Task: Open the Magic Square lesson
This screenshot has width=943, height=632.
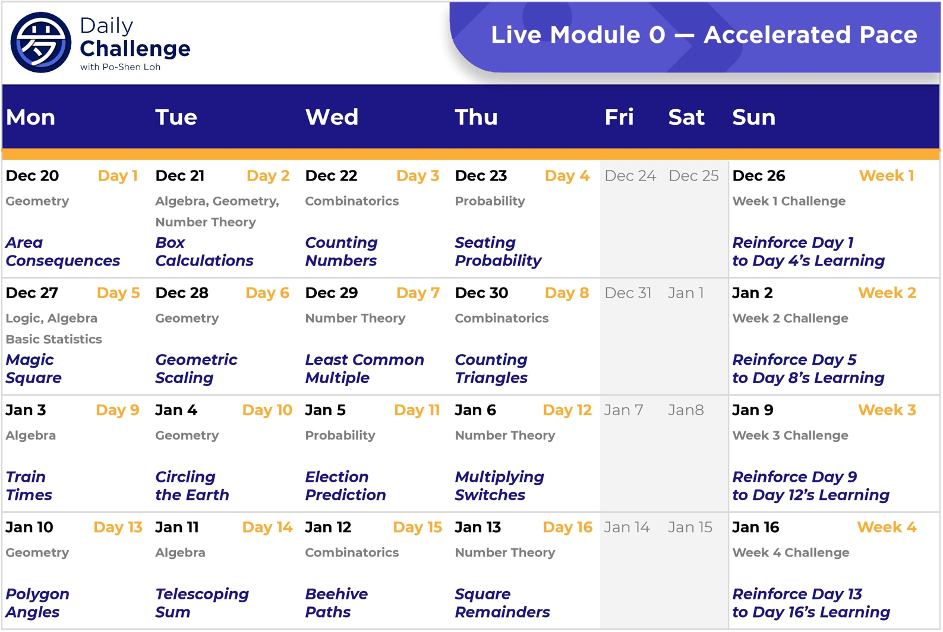Action: [x=34, y=369]
